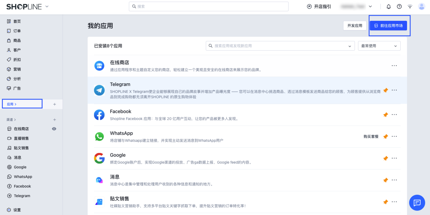Click the 开发应用 button

click(x=355, y=26)
